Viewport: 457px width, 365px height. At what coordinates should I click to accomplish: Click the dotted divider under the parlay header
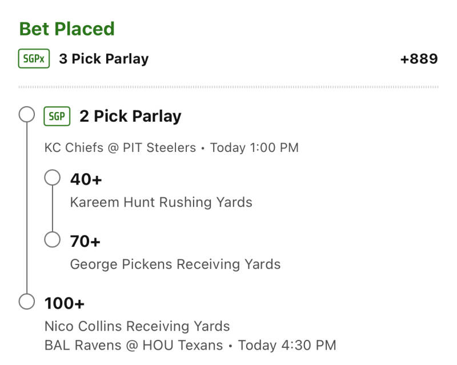pyautogui.click(x=228, y=87)
